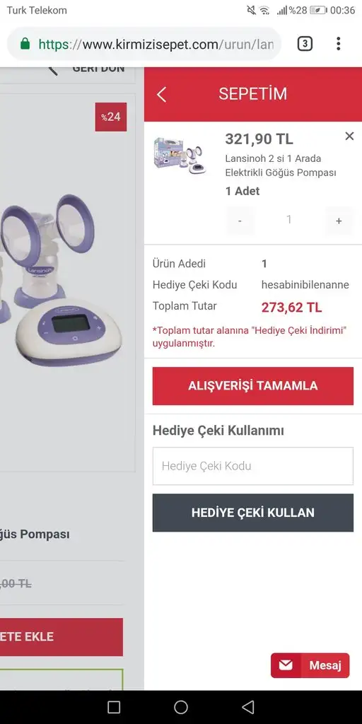The width and height of the screenshot is (362, 724).
Task: Remove the cart item with X icon
Action: point(349,136)
